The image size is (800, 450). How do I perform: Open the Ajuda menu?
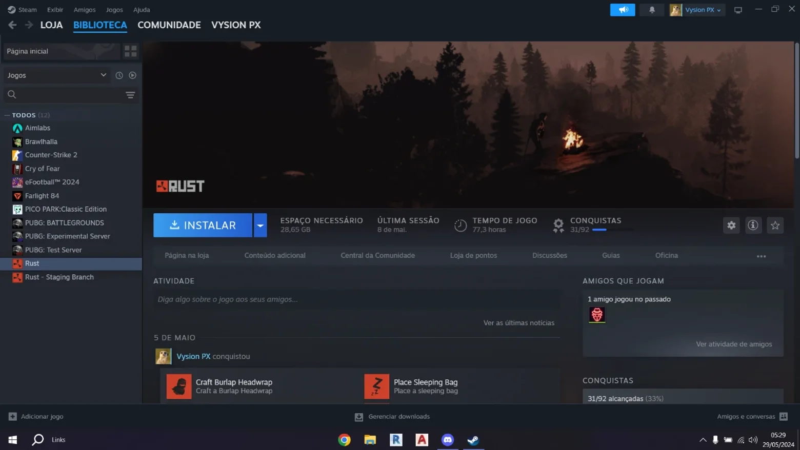[142, 10]
